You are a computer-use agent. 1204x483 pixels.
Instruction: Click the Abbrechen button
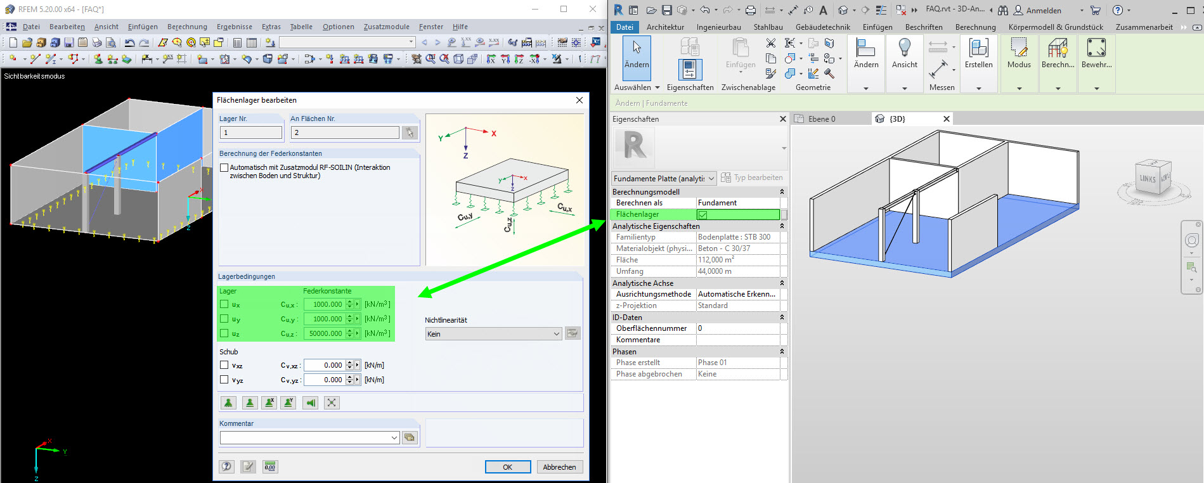[559, 467]
